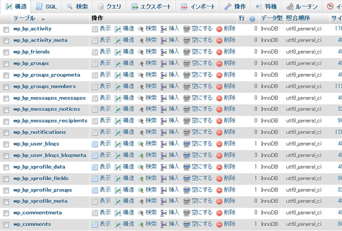Image resolution: width=342 pixels, height=231 pixels.
Task: Open the wp_bp_xprofile_groups table link
Action: click(42, 190)
